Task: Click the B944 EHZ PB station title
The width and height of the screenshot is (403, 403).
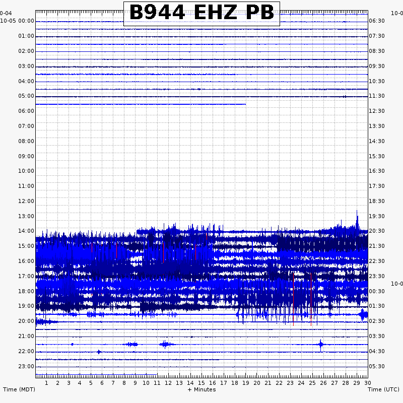Action: click(x=201, y=13)
